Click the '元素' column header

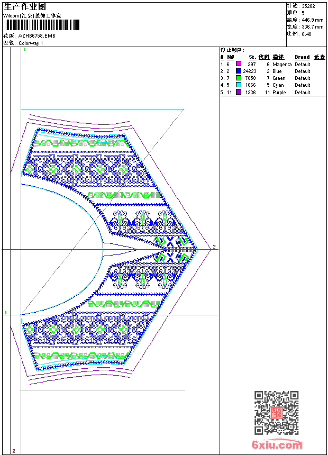point(320,57)
